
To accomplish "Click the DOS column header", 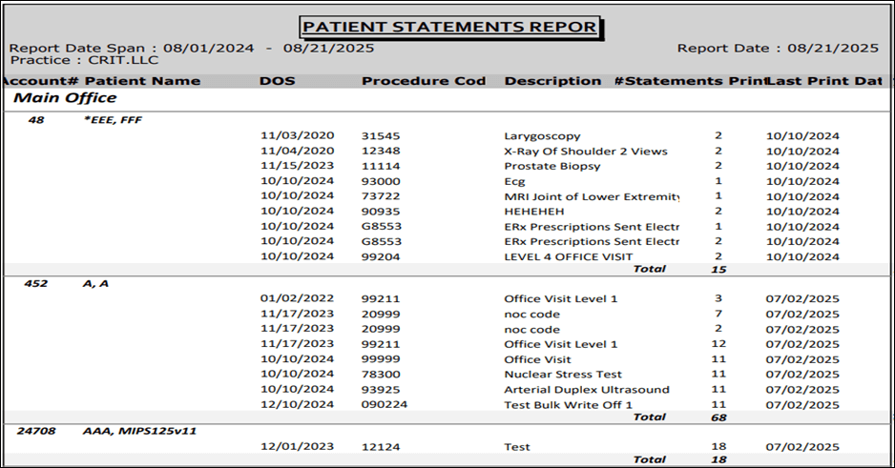I will [278, 81].
